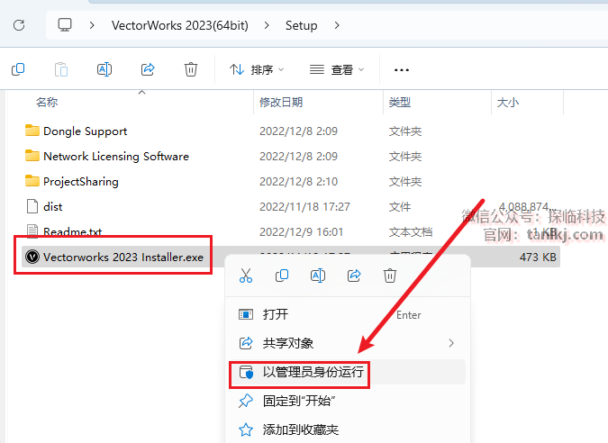Expand chevron after VectorWorks 2023(64bit) breadcrumb

(267, 25)
